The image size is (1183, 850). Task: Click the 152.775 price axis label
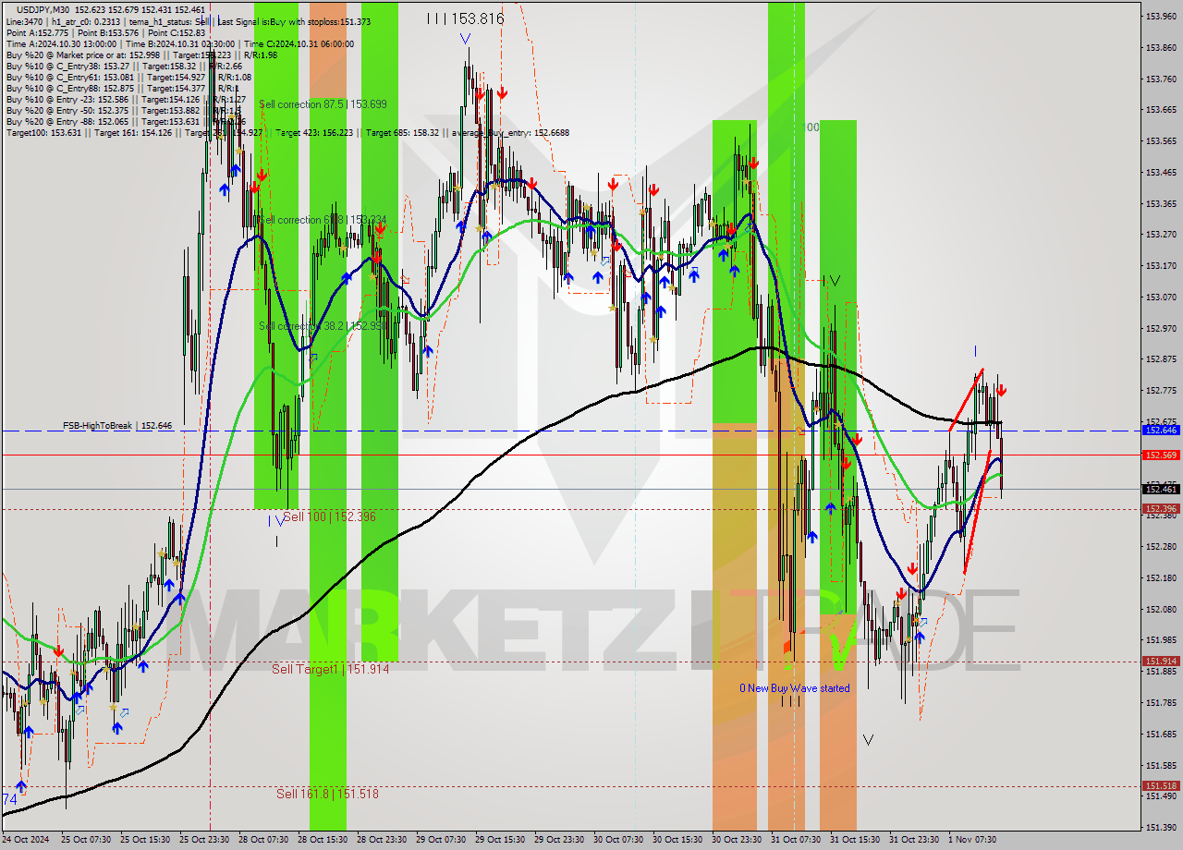[1161, 390]
